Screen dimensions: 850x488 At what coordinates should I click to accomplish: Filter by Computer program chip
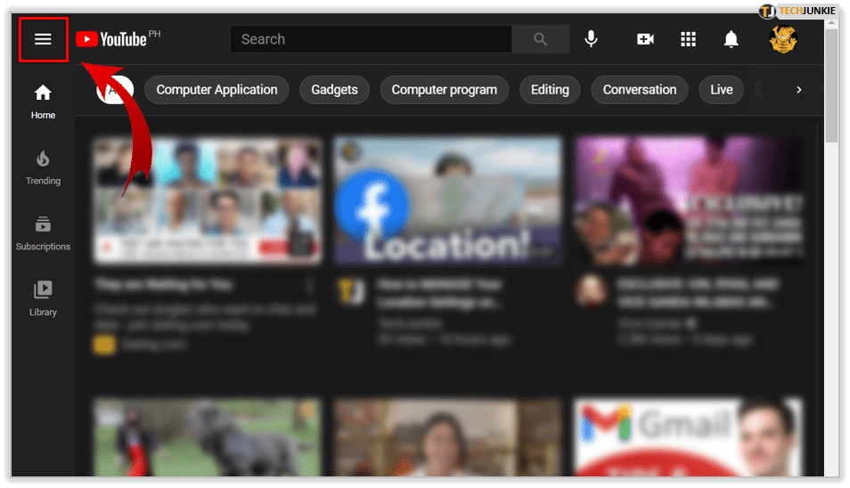coord(444,90)
